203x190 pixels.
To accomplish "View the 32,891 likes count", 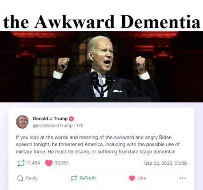I will pyautogui.click(x=62, y=163).
